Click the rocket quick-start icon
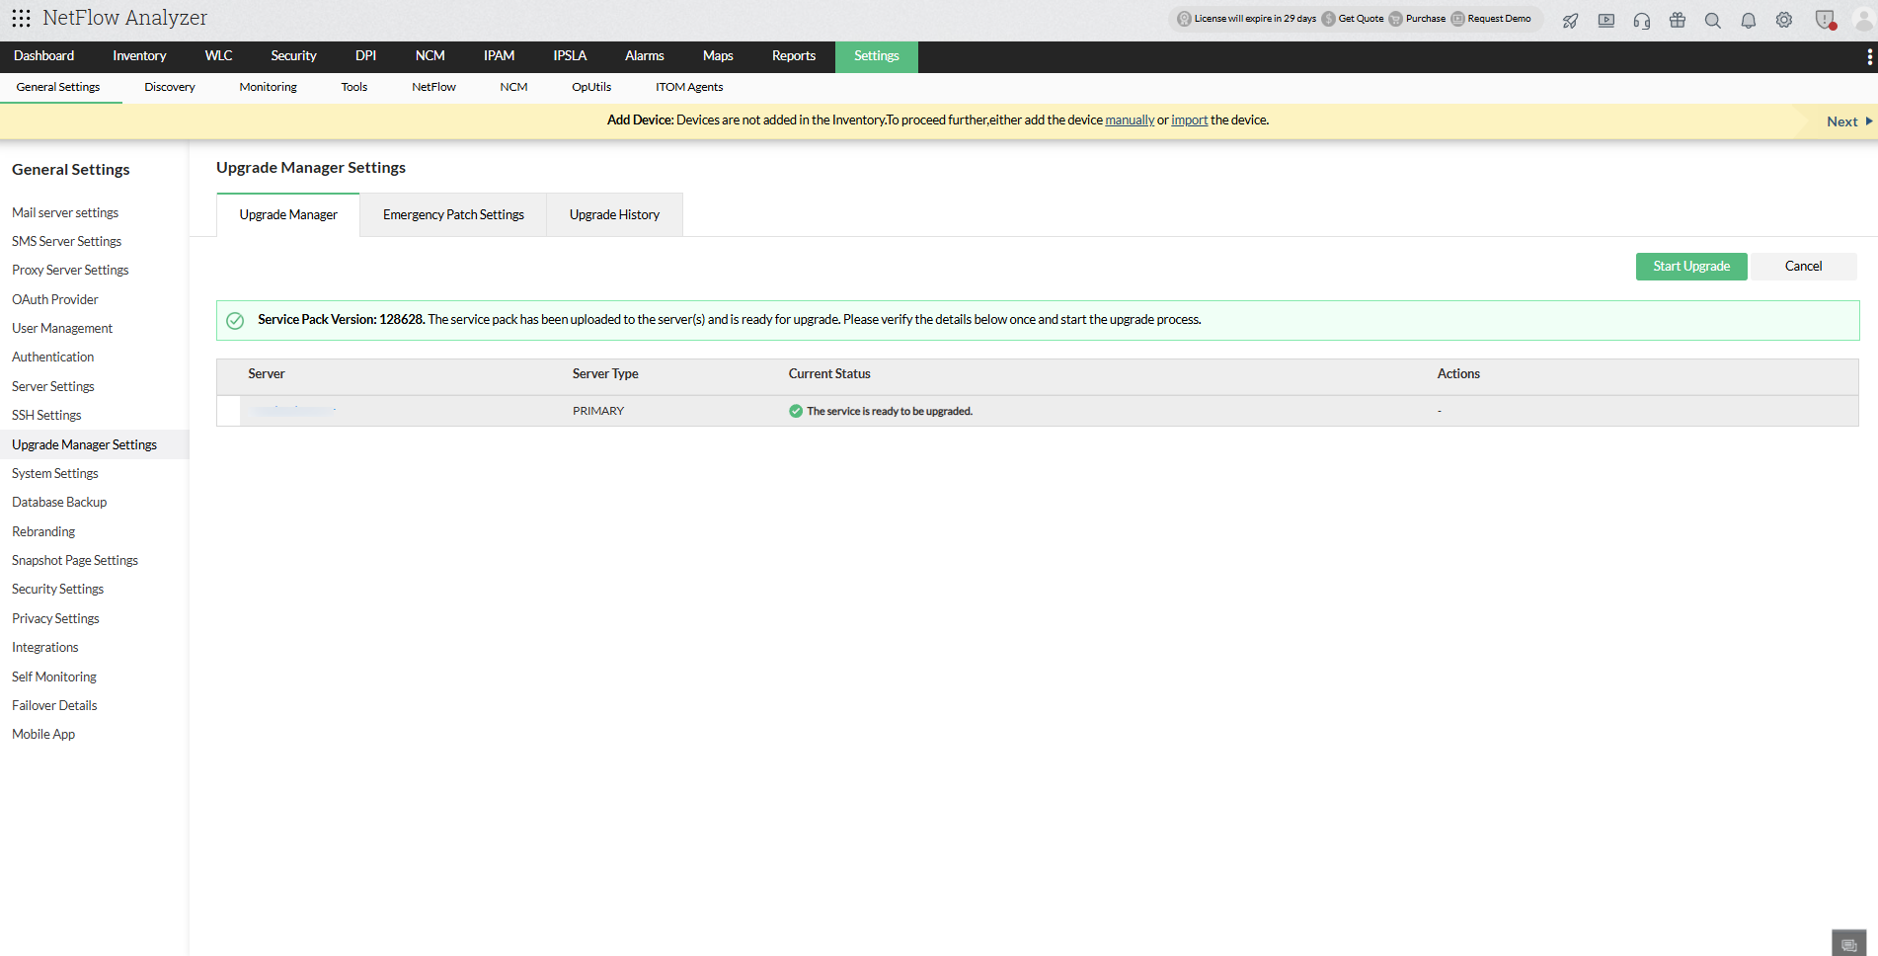This screenshot has width=1878, height=956. pyautogui.click(x=1570, y=20)
